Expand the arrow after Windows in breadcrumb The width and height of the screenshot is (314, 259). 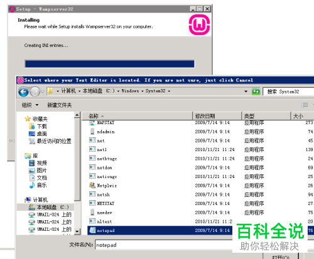pos(143,91)
